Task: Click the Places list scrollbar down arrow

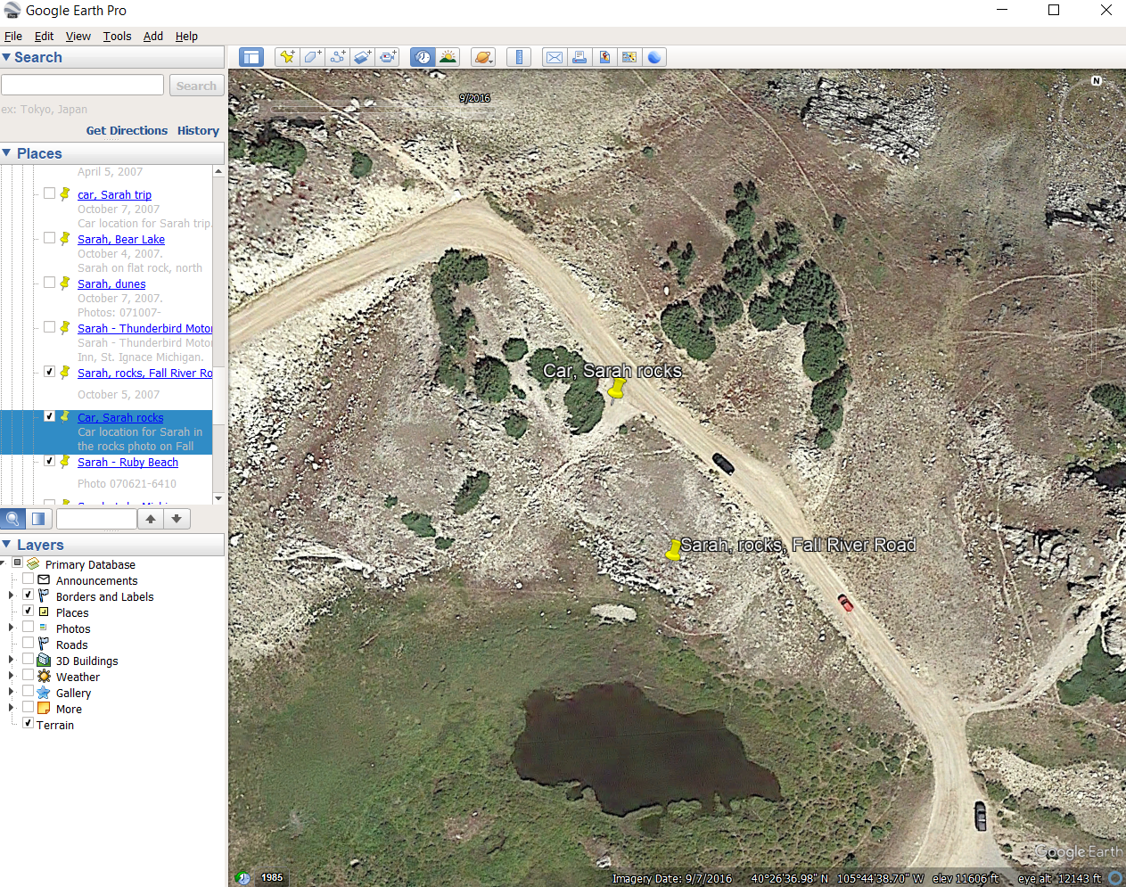Action: coord(218,498)
